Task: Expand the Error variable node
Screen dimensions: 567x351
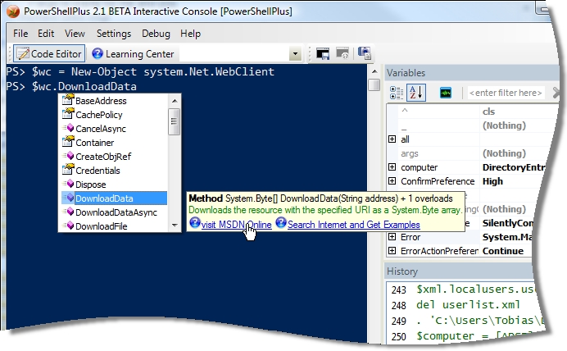Action: (392, 237)
